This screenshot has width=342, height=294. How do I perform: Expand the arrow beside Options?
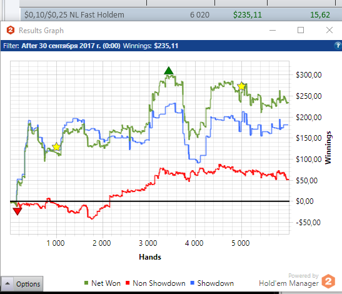[x=8, y=284]
